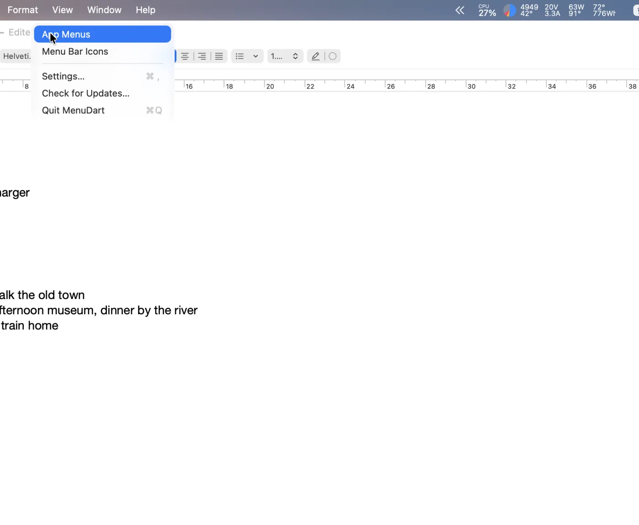
Task: Click the circular text color icon
Action: [333, 56]
